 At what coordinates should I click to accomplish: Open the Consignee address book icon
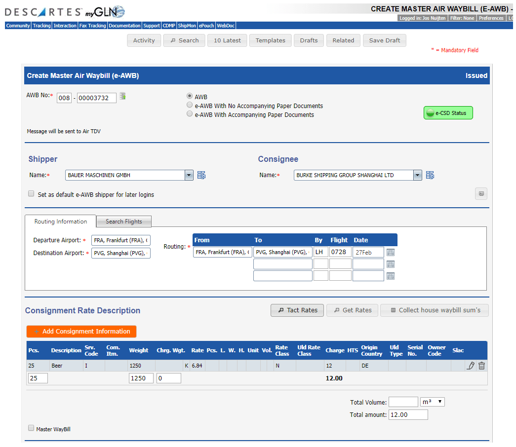click(x=430, y=175)
